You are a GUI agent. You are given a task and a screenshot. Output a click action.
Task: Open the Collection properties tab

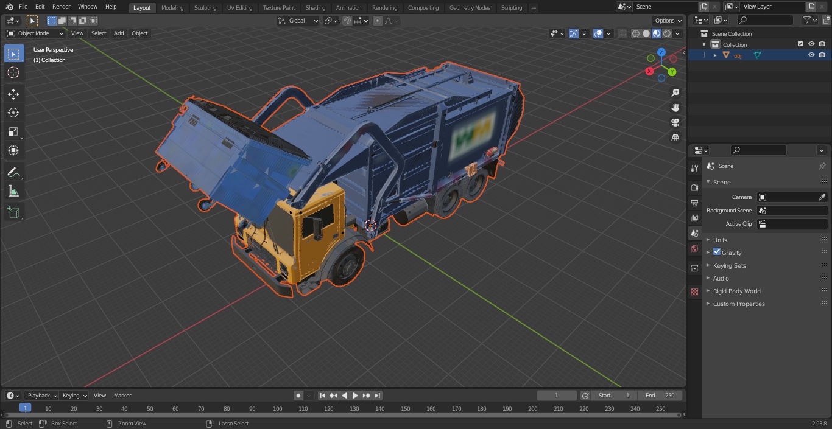coord(694,268)
